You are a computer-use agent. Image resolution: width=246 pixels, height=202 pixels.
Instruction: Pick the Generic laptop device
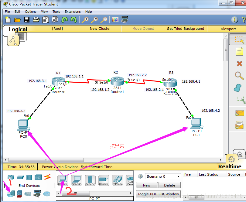click(77, 180)
